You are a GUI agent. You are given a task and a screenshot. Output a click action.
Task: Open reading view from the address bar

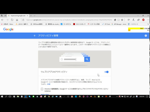pyautogui.click(x=118, y=20)
